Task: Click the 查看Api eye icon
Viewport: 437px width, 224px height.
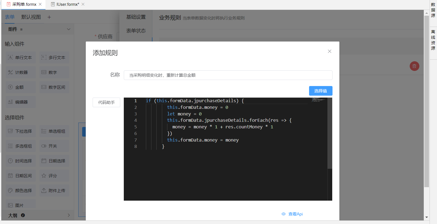Action: [283, 214]
